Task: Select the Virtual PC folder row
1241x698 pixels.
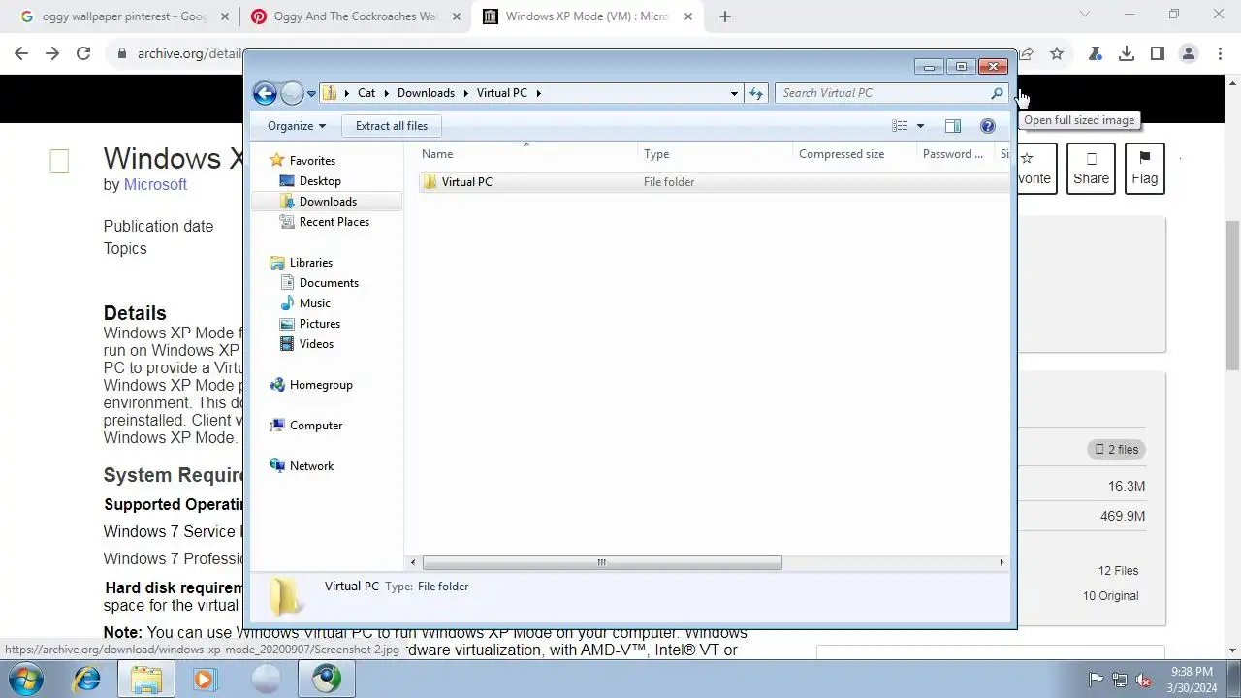Action: pyautogui.click(x=714, y=182)
